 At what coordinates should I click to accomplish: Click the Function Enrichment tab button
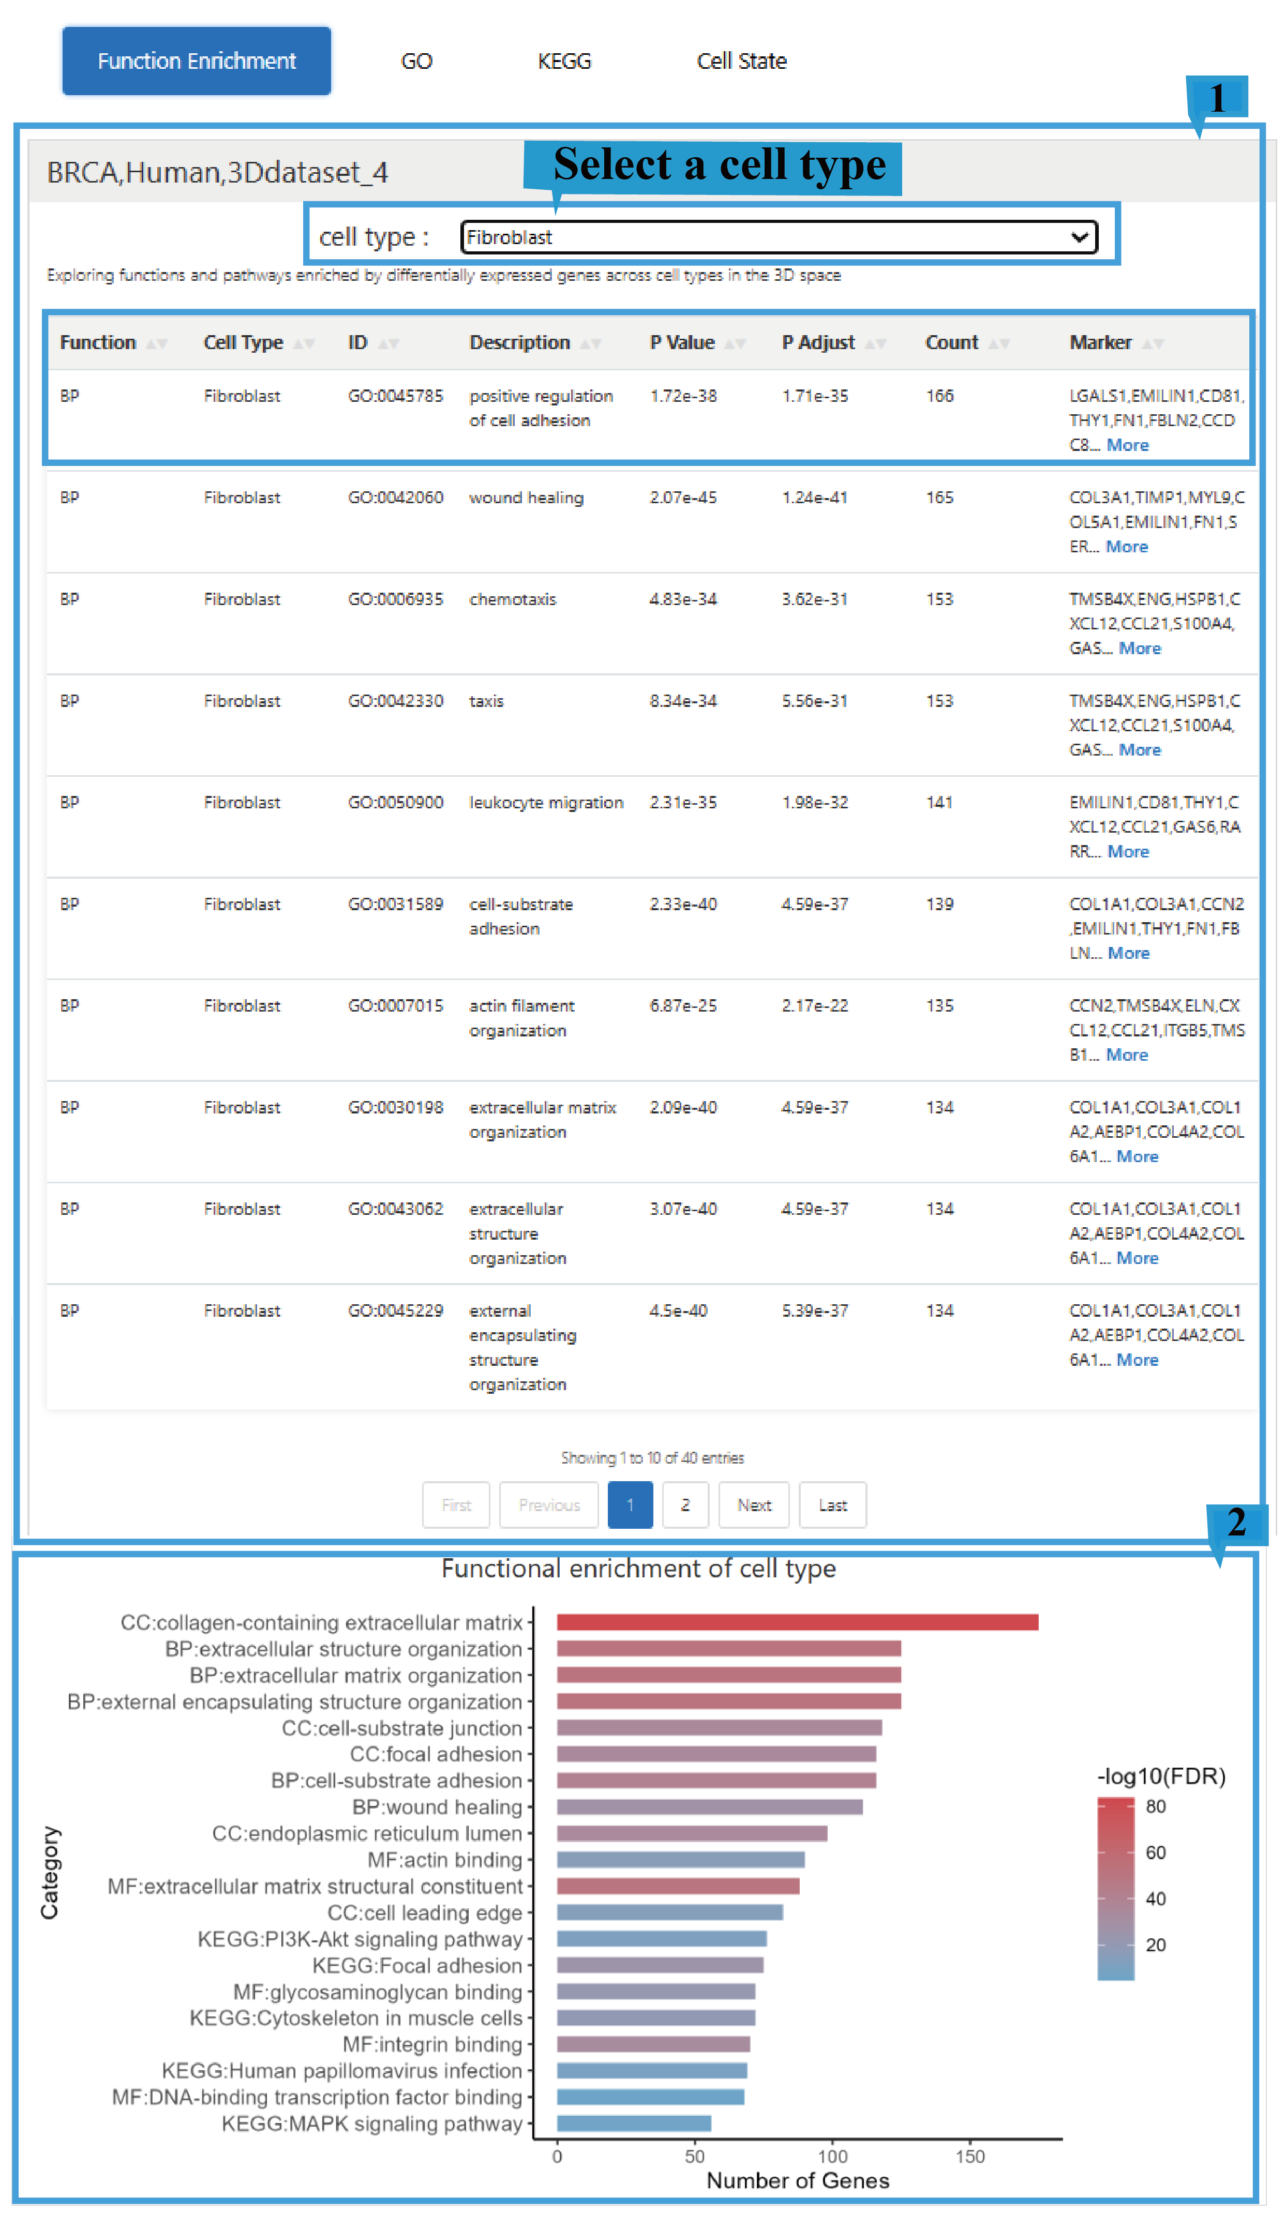pyautogui.click(x=197, y=62)
